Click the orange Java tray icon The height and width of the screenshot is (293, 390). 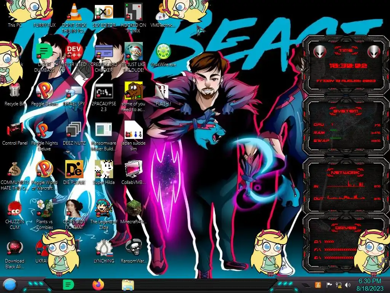318,285
